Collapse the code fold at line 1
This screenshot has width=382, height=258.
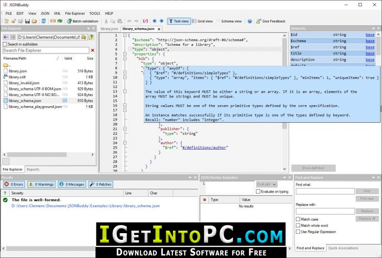(125, 35)
